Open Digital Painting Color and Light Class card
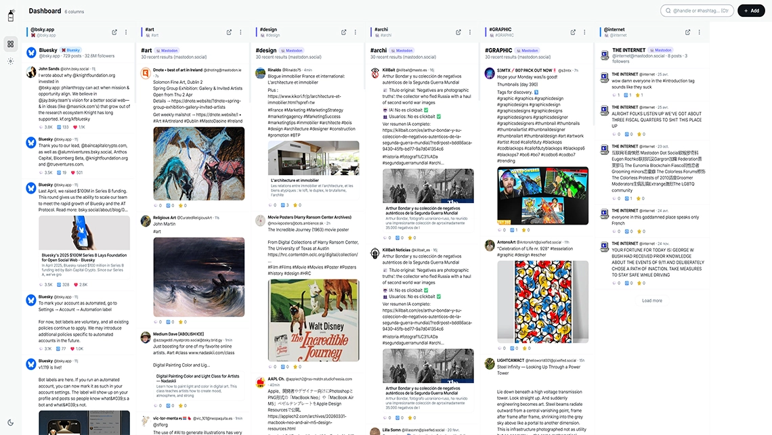Image resolution: width=772 pixels, height=435 pixels. (199, 386)
